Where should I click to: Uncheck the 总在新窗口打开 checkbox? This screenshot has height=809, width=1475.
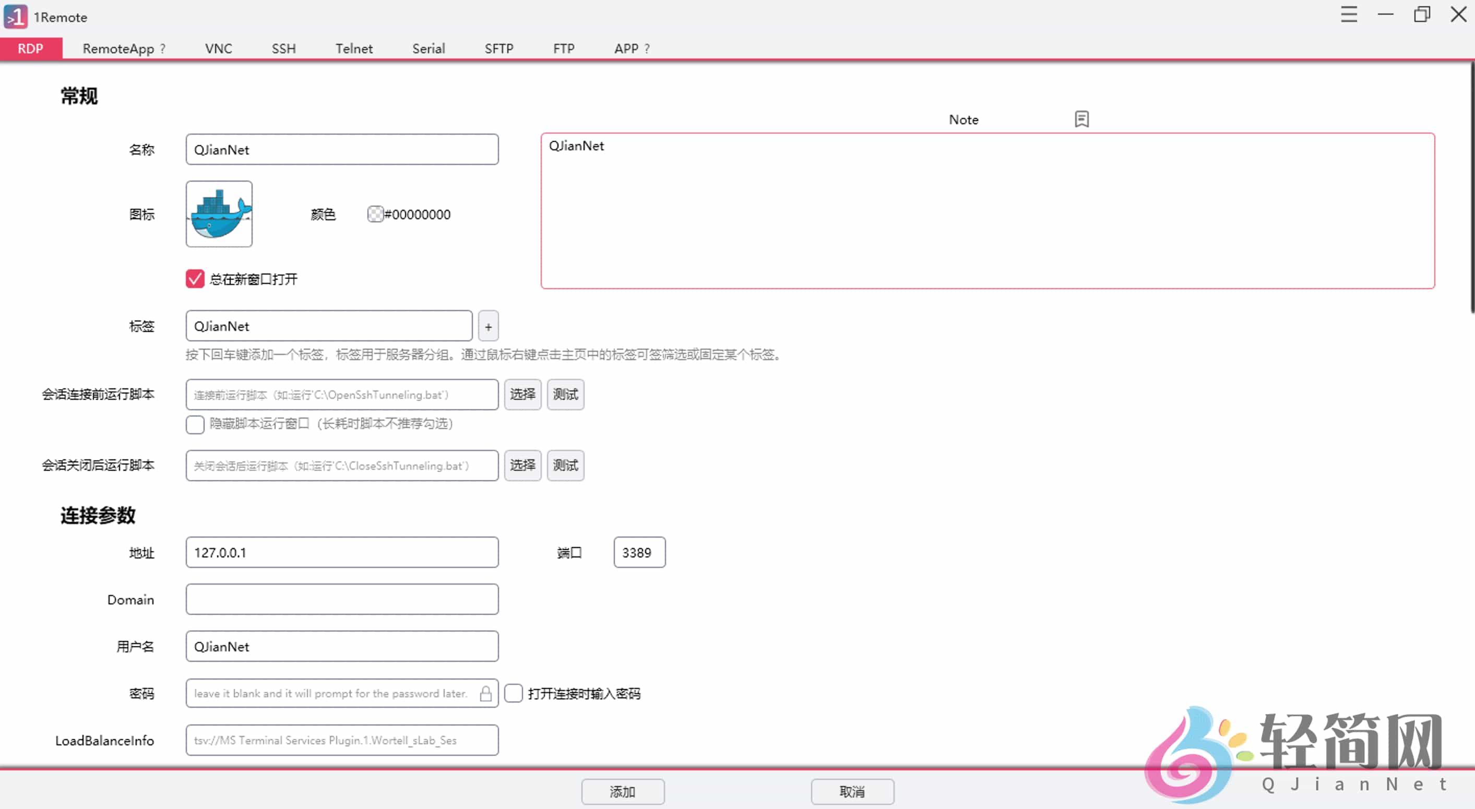pos(194,279)
